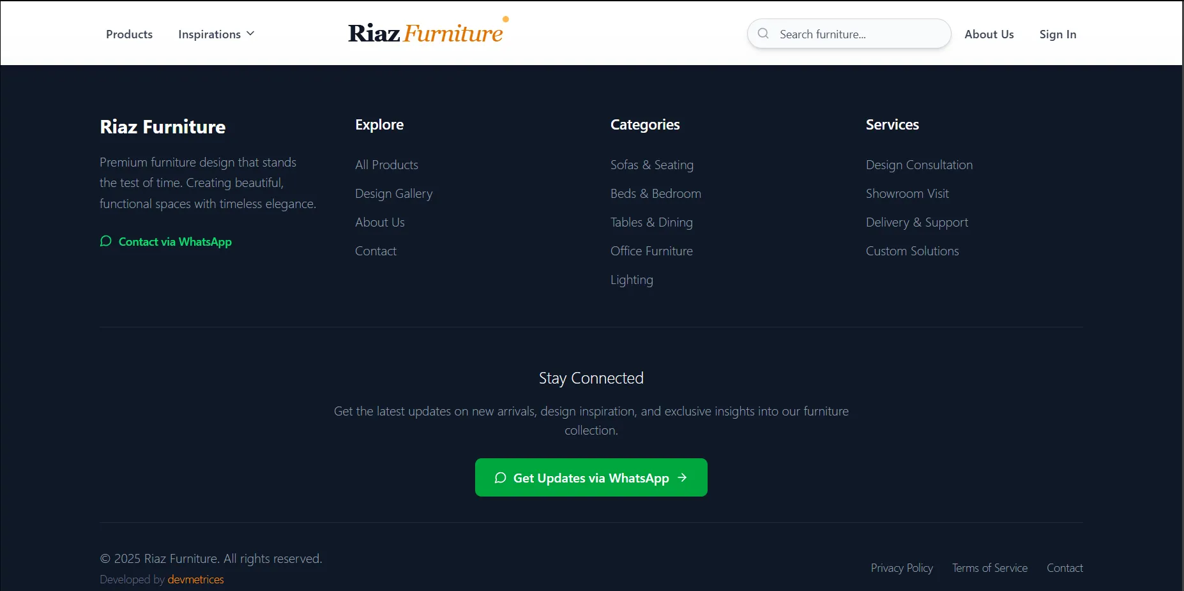This screenshot has height=591, width=1184.
Task: Click the search magnifier icon
Action: click(x=763, y=33)
